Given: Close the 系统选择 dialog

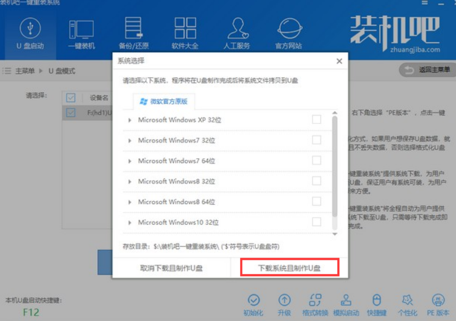Looking at the screenshot, I should (x=339, y=61).
